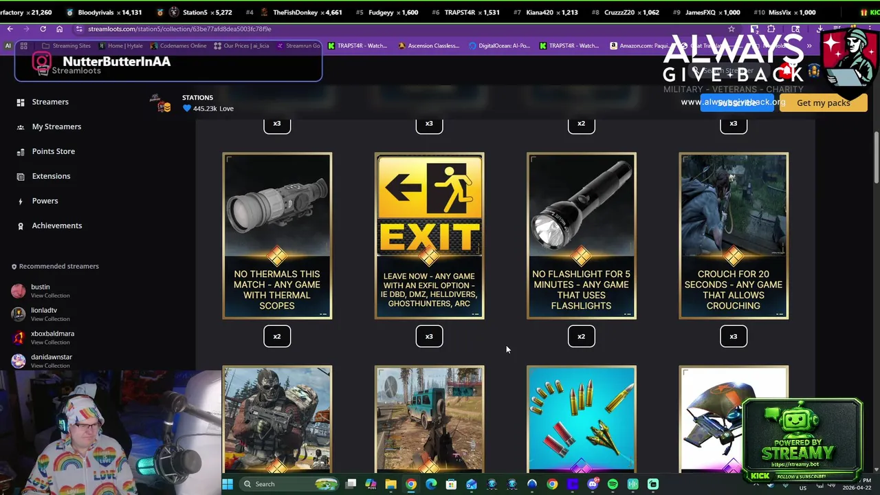
Task: Click the bustin streamer avatar
Action: [x=19, y=290]
